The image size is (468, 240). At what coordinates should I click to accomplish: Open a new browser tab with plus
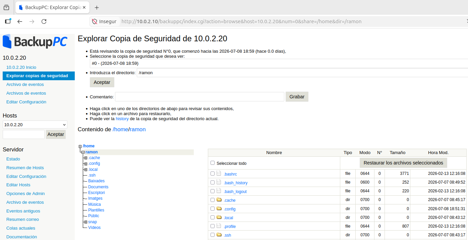tap(97, 7)
